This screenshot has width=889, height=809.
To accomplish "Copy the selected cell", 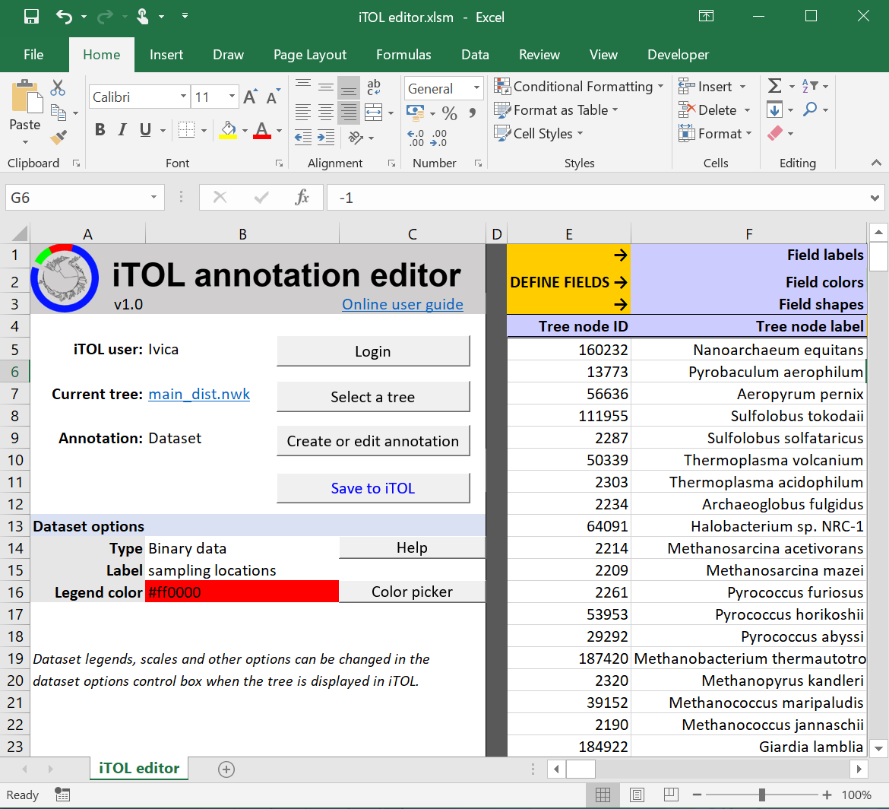I will (x=58, y=113).
